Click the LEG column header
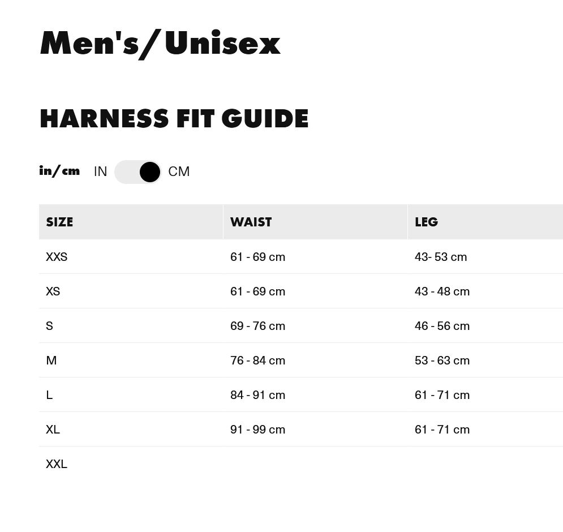The image size is (563, 532). (x=426, y=222)
